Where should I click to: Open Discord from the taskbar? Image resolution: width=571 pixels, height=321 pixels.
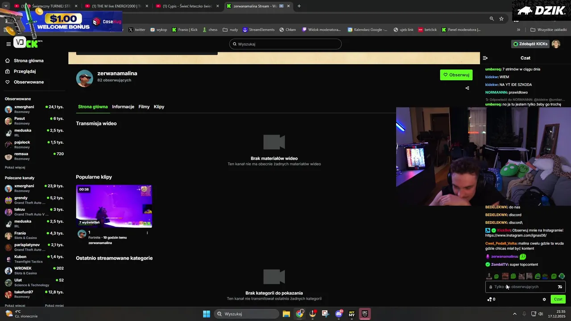(x=339, y=314)
